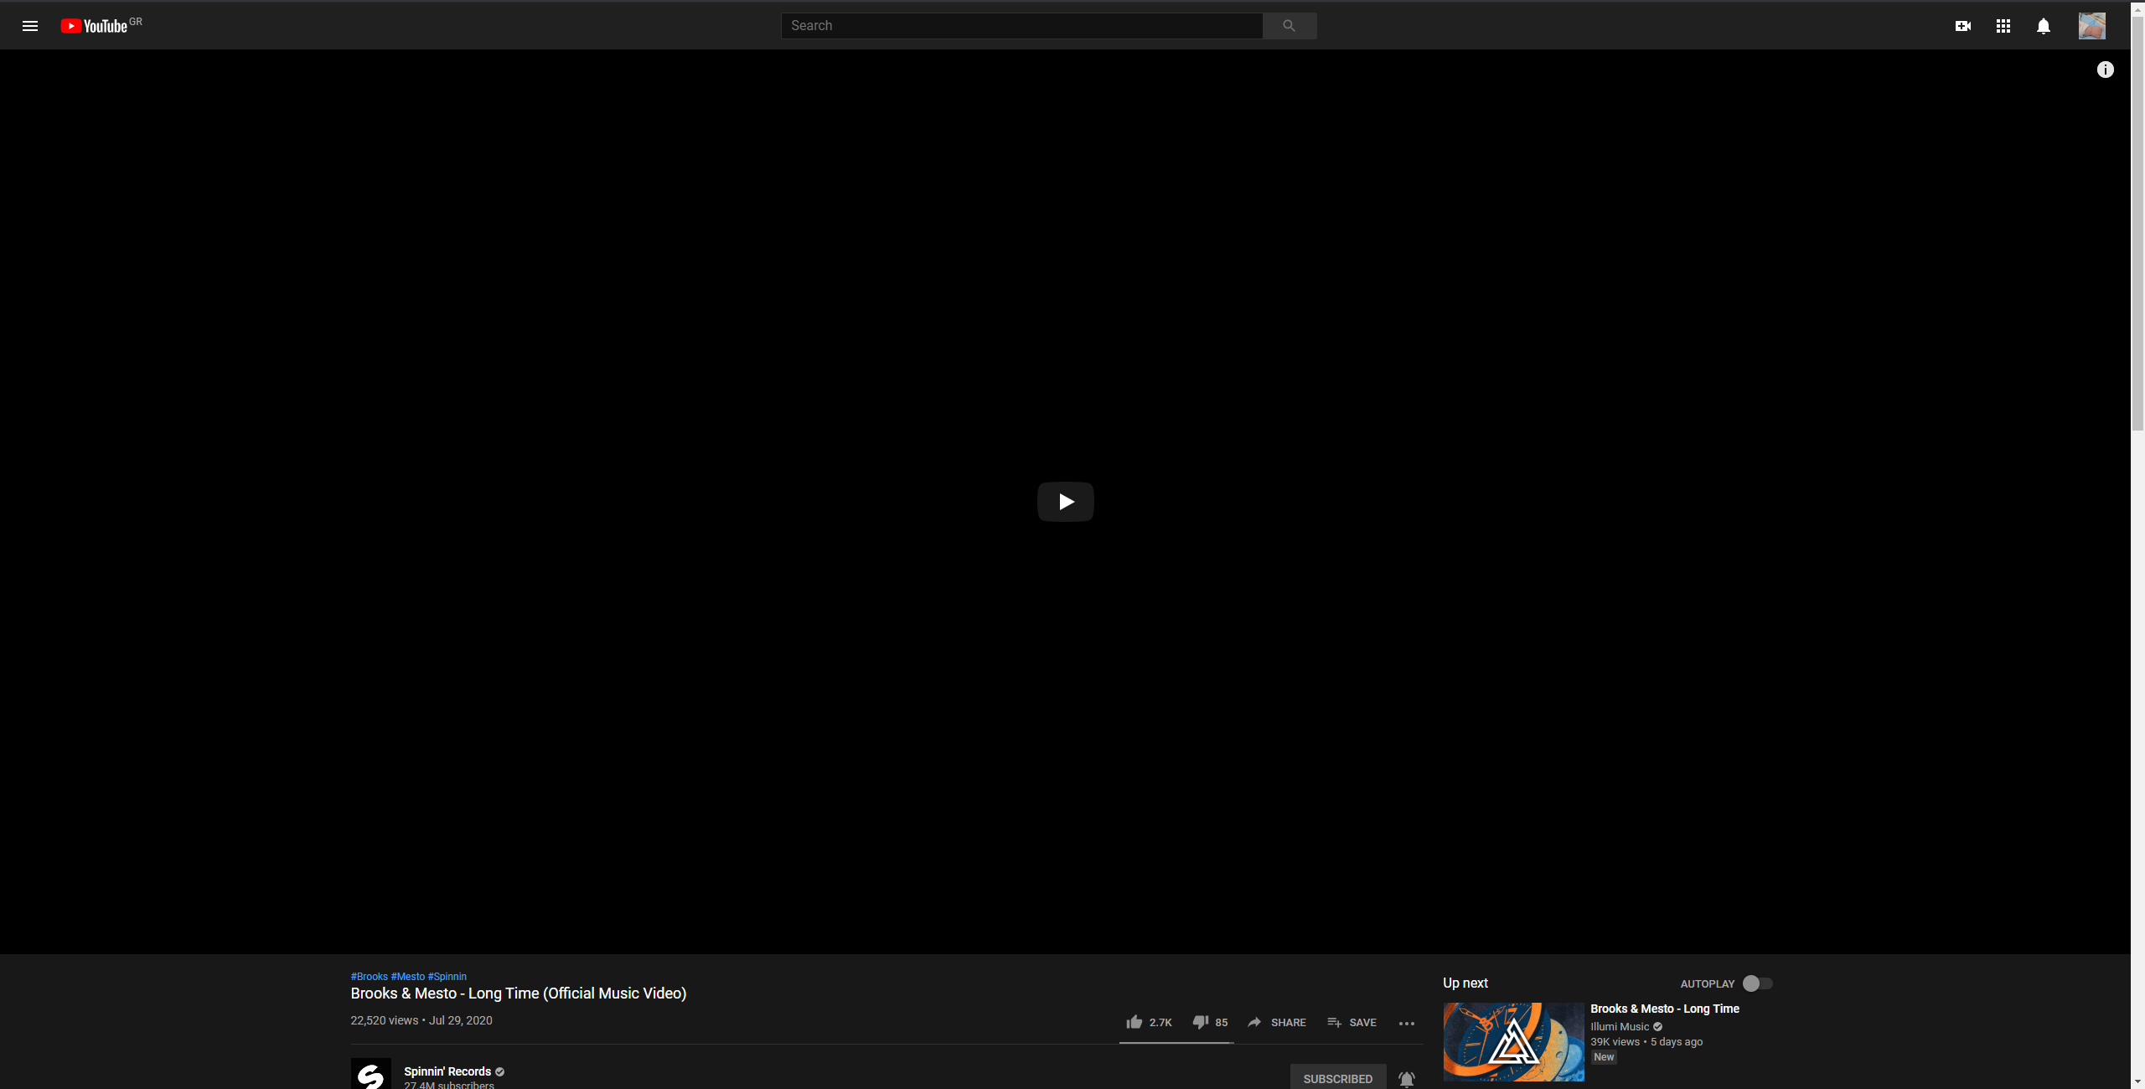The height and width of the screenshot is (1089, 2145).
Task: Open your account profile menu
Action: coord(2091,25)
